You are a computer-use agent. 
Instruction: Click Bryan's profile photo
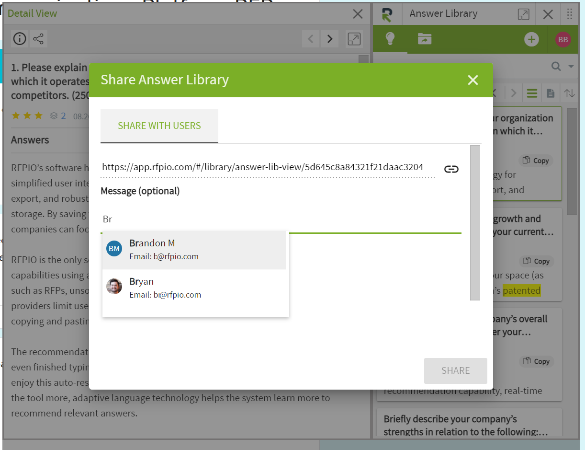(114, 287)
